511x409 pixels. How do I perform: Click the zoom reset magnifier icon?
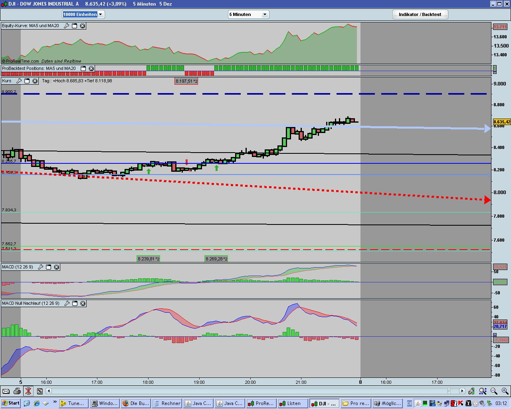click(x=483, y=391)
